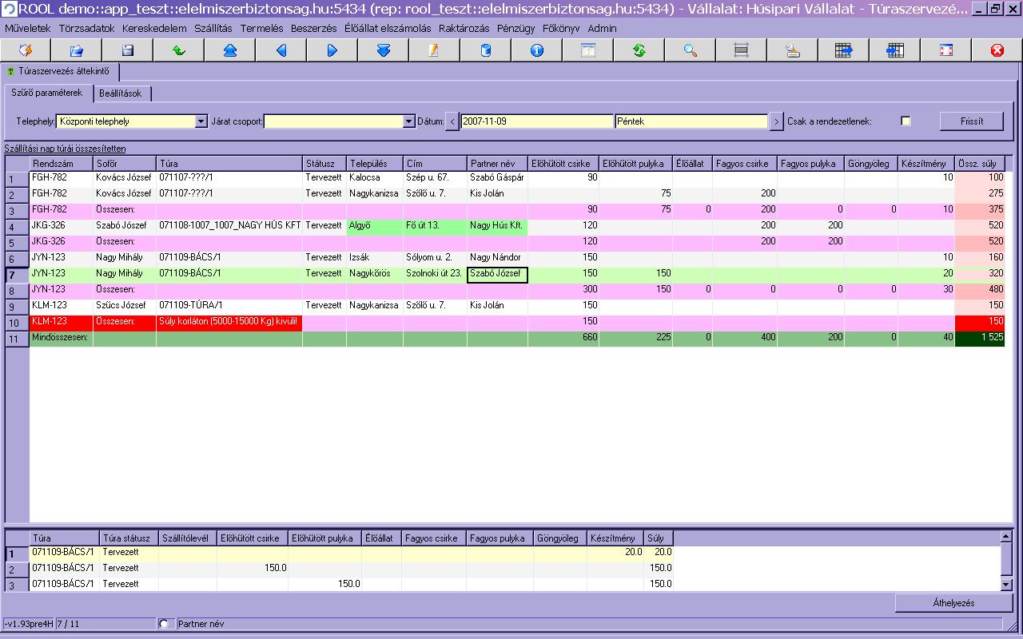Click the red Össz. súly cell of KLM-123 total row
The height and width of the screenshot is (639, 1023).
[x=980, y=322]
